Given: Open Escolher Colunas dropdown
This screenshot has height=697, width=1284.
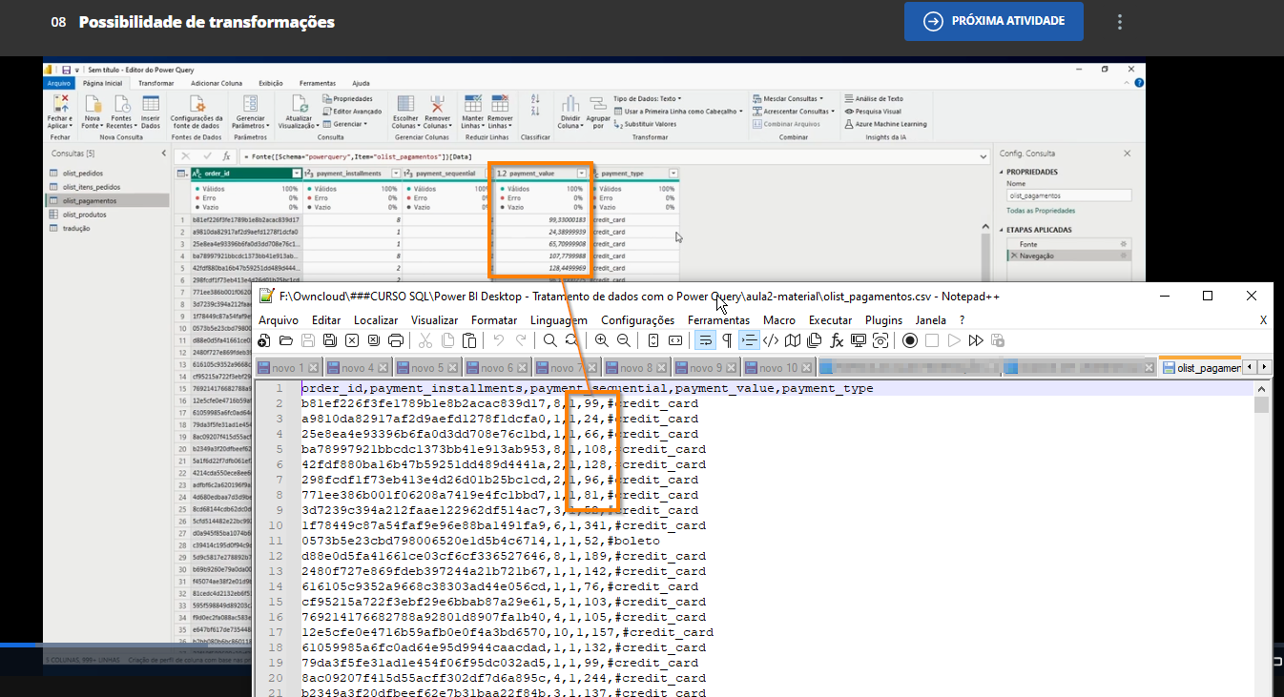Looking at the screenshot, I should (405, 111).
